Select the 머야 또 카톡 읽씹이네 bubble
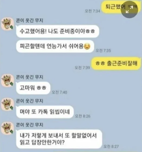This screenshot has height=152, width=142. [45, 112]
